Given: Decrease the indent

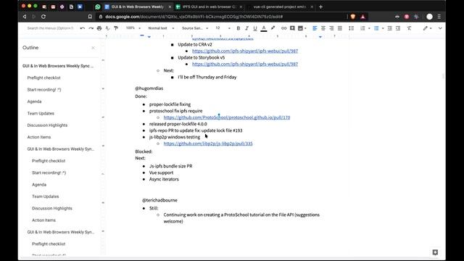Looking at the screenshot, I should coord(390,28).
